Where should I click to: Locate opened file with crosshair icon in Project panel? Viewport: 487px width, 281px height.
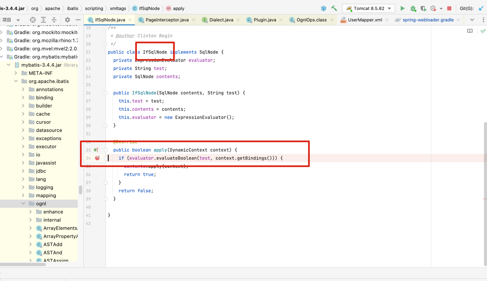pos(33,20)
